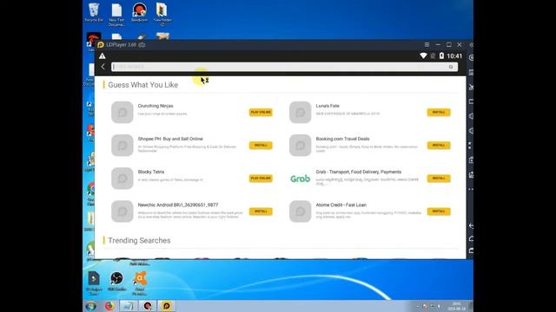
Task: Install the Grab app
Action: 439,179
